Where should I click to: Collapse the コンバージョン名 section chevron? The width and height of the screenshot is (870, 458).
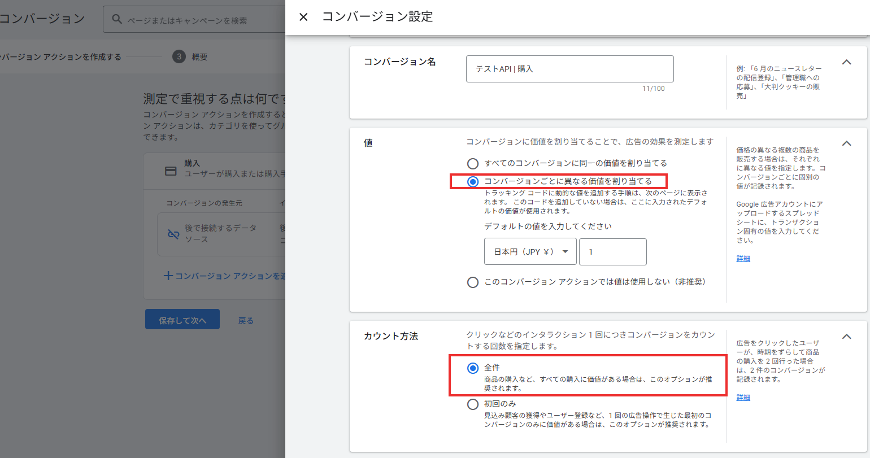pos(846,62)
